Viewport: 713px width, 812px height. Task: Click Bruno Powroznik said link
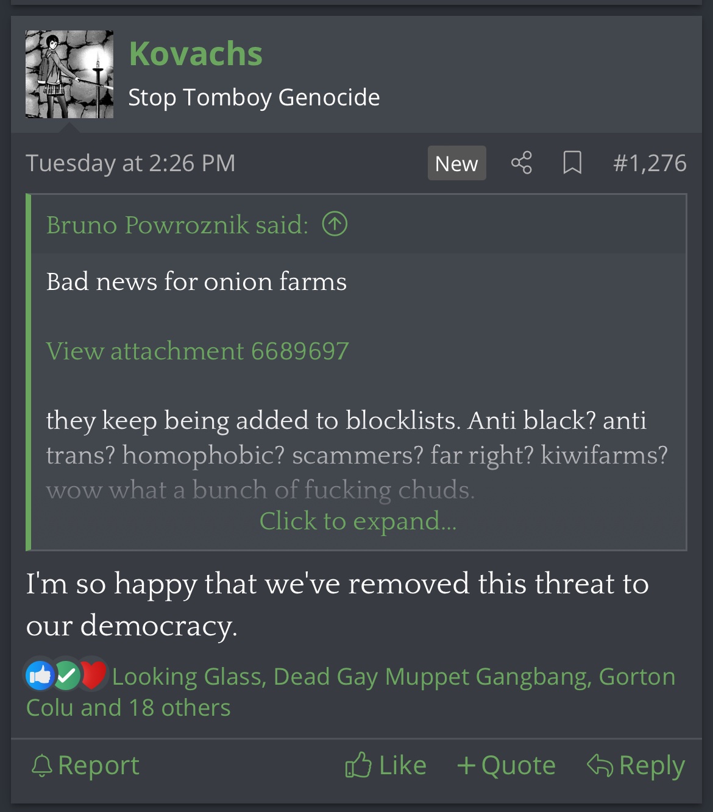(x=177, y=225)
